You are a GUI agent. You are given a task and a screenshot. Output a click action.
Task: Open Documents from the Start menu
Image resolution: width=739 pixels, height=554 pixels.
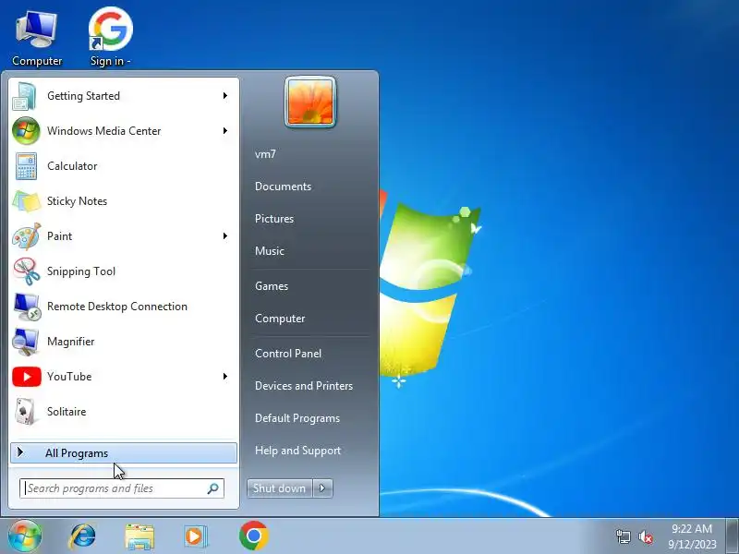284,187
